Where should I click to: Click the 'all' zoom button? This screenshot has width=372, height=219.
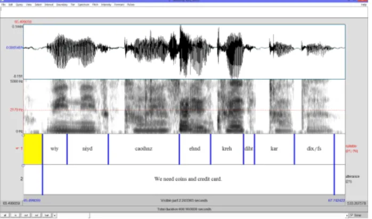pos(5,215)
